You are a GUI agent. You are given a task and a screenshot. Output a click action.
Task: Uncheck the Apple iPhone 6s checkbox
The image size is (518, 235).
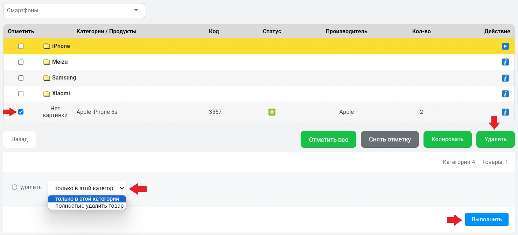[x=21, y=112]
